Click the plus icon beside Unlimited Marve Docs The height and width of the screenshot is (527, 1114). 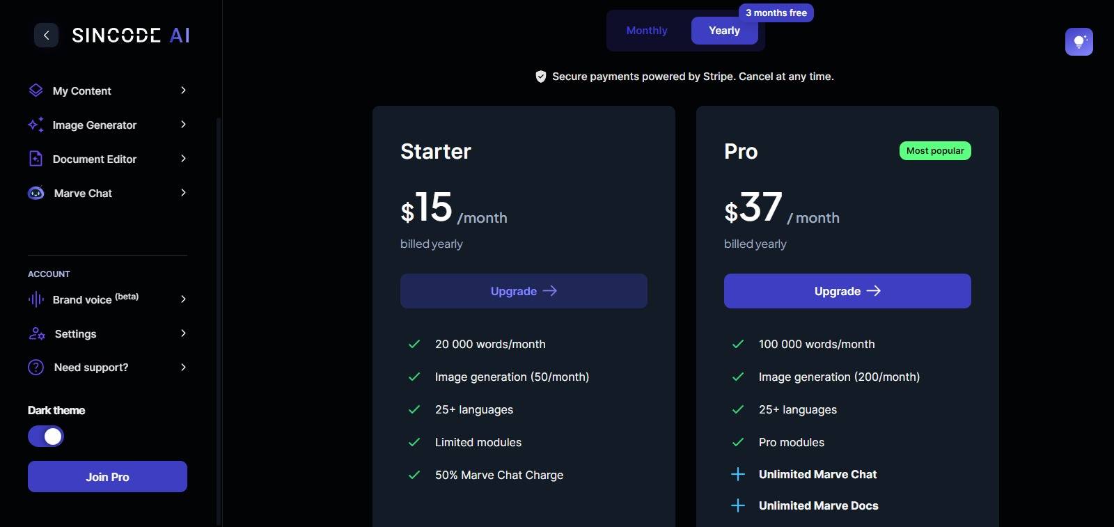(738, 505)
